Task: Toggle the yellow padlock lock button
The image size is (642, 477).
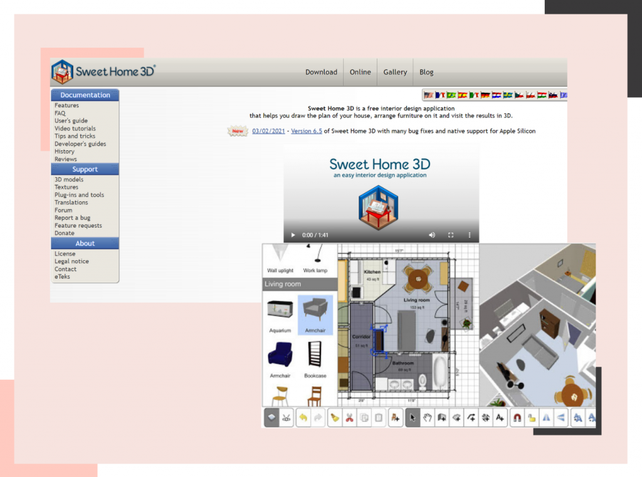Action: (x=531, y=418)
